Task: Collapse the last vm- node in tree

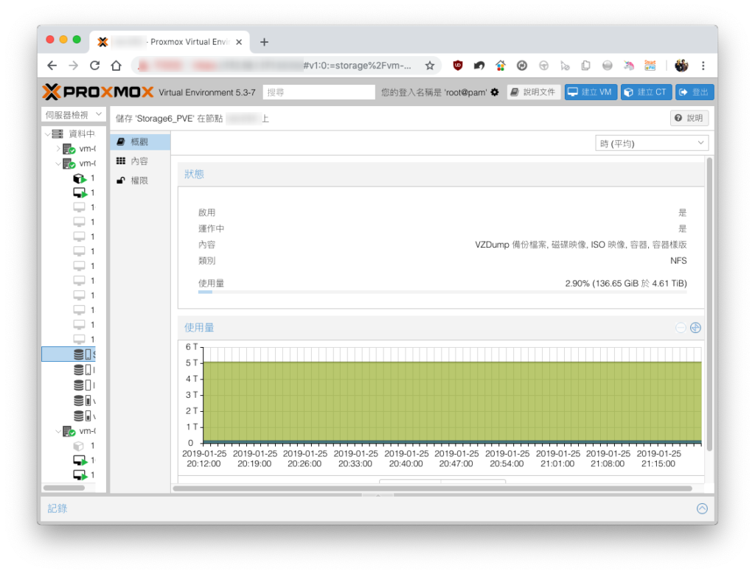Action: point(58,431)
